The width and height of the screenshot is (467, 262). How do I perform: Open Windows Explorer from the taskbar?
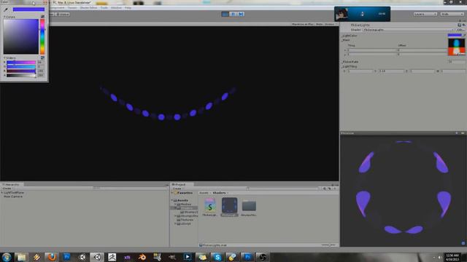tap(21, 257)
